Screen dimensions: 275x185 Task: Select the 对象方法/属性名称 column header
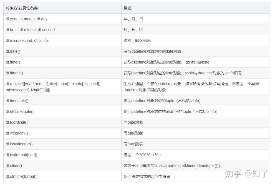pyautogui.click(x=21, y=8)
